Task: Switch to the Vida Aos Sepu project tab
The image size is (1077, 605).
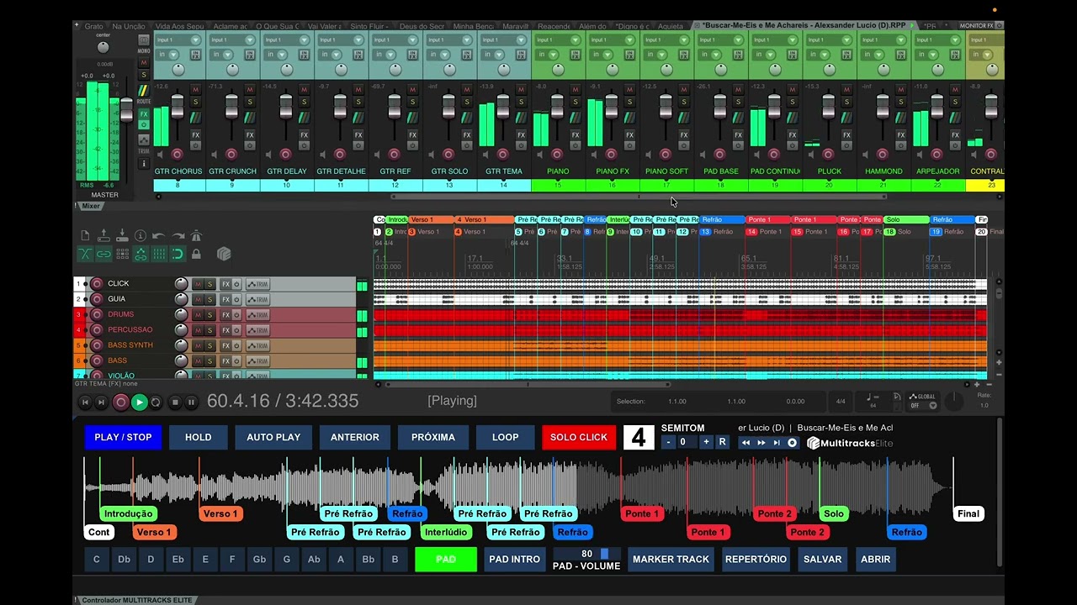Action: 179,26
